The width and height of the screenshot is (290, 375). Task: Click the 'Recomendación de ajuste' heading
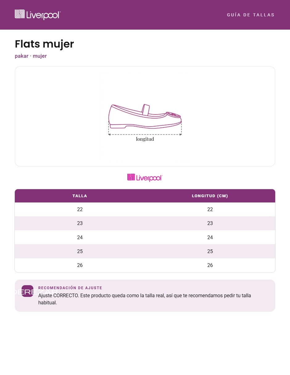point(70,288)
